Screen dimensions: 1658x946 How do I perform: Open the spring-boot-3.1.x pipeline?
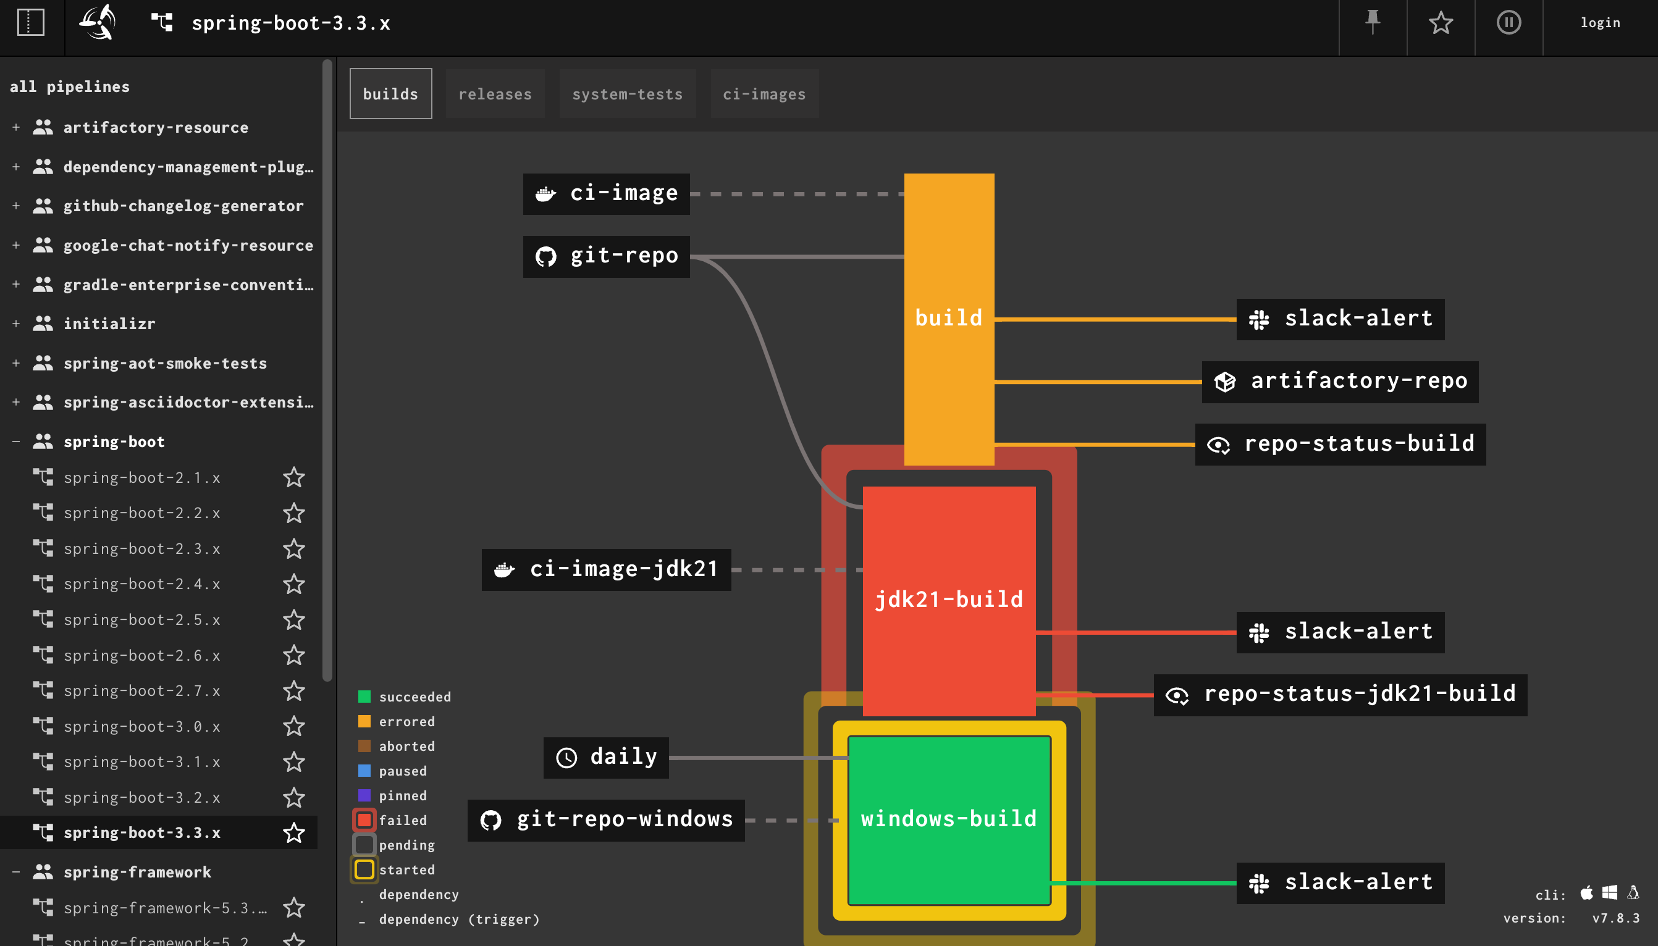[141, 761]
